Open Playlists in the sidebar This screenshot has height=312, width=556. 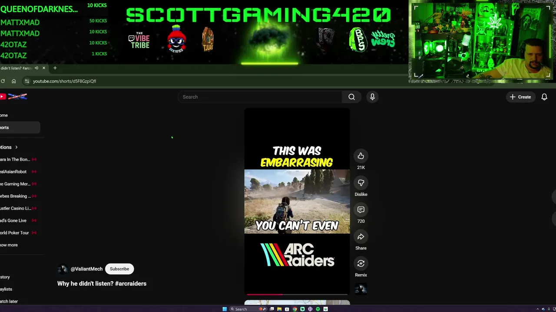click(x=6, y=289)
